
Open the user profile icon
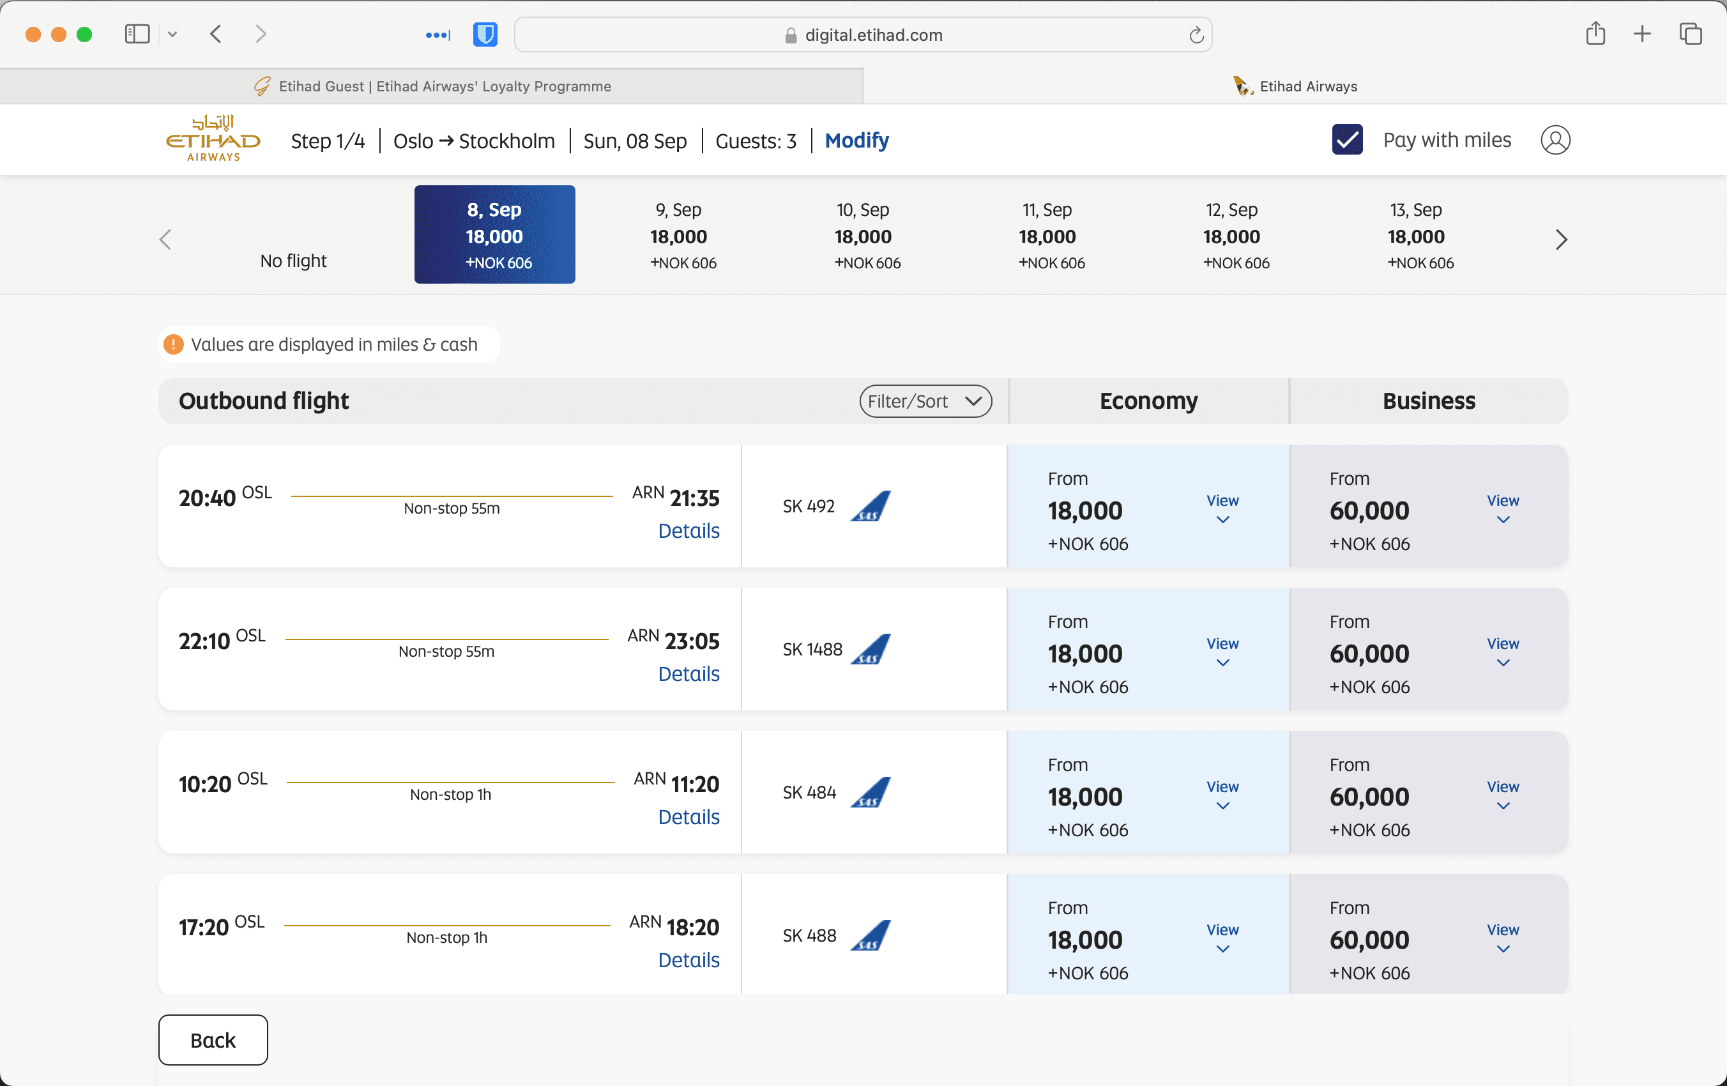point(1555,140)
